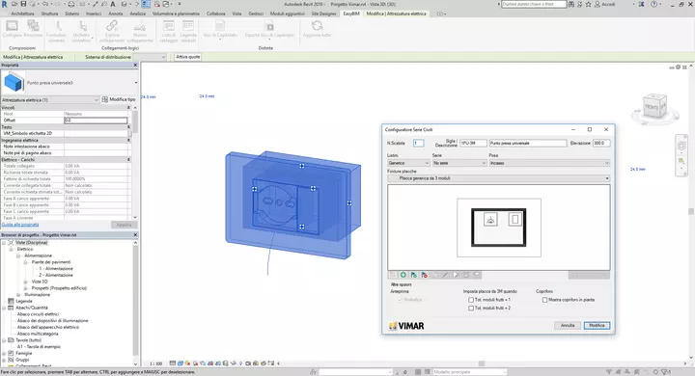Toggle the Simbolica anteprima checkbox

coord(401,300)
